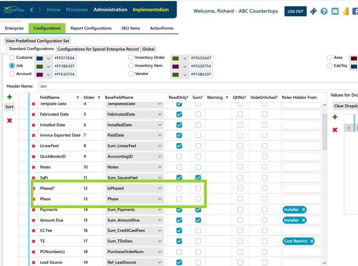Select the Account radio button
This screenshot has width=358, height=266.
12,74
